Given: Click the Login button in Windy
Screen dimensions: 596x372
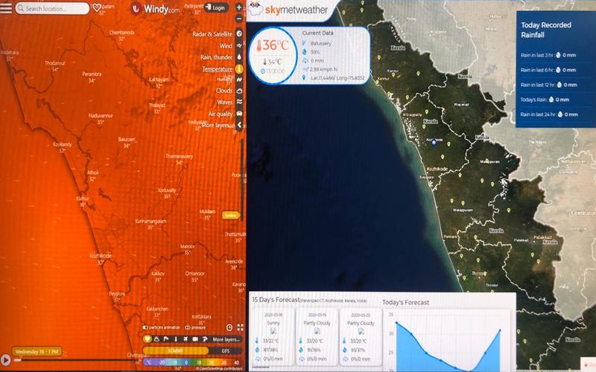Looking at the screenshot, I should [215, 7].
